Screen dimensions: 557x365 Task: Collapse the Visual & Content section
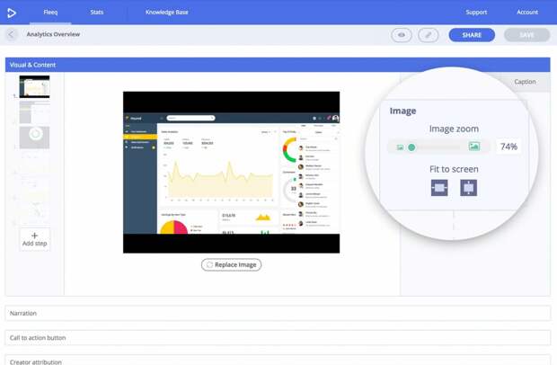click(278, 65)
